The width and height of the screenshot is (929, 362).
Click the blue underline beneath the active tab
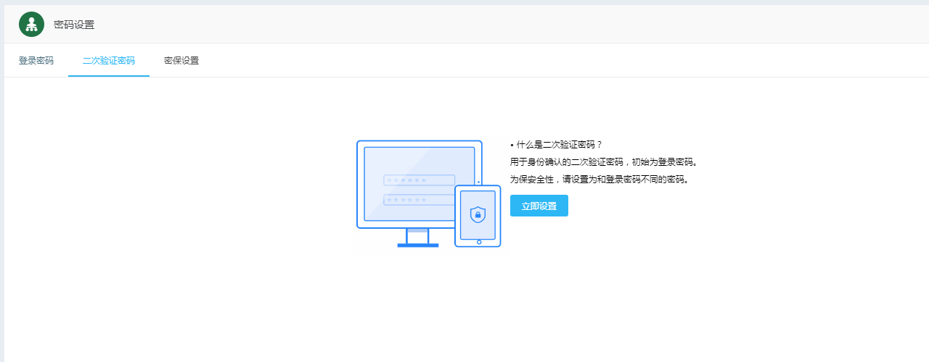click(x=109, y=75)
